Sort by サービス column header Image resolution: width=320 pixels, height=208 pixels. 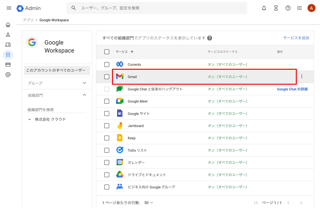124,52
